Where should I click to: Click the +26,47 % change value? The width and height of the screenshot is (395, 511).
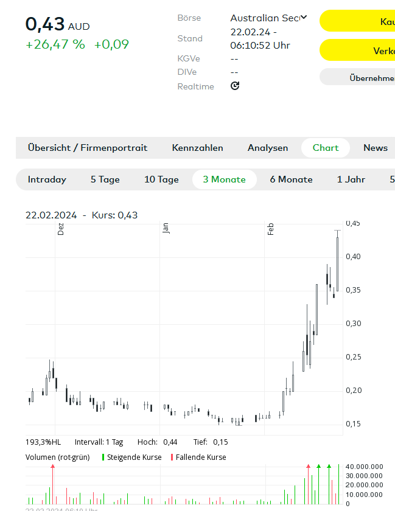click(55, 44)
